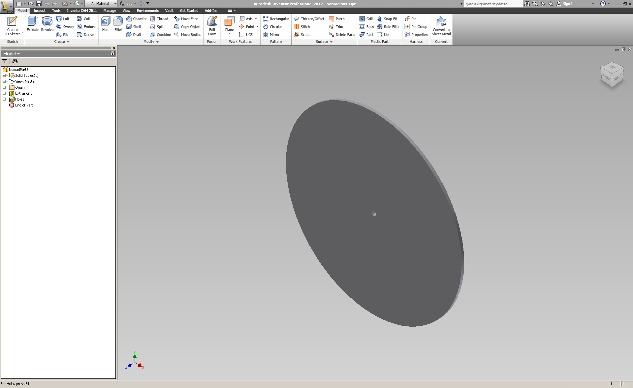633x388 pixels.
Task: Select the Coil tool
Action: [x=83, y=19]
